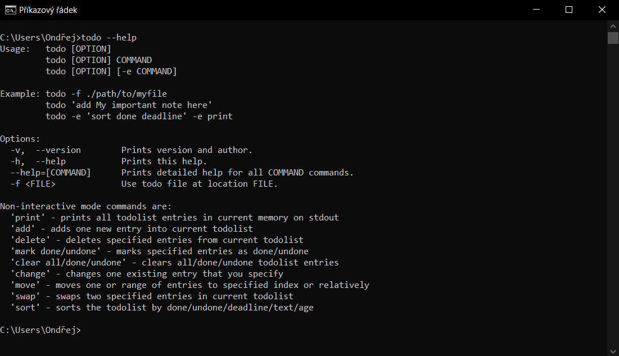The width and height of the screenshot is (619, 356).
Task: Click the empty prompt on the last line
Action: [x=83, y=330]
